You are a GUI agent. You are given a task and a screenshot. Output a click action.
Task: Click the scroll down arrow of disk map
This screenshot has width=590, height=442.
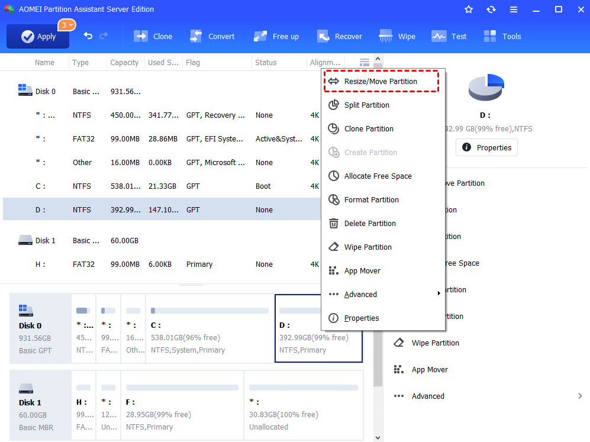(378, 437)
